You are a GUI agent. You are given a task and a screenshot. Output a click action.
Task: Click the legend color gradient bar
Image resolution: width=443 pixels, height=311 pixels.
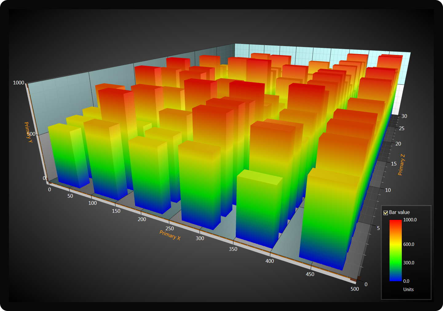coord(395,250)
